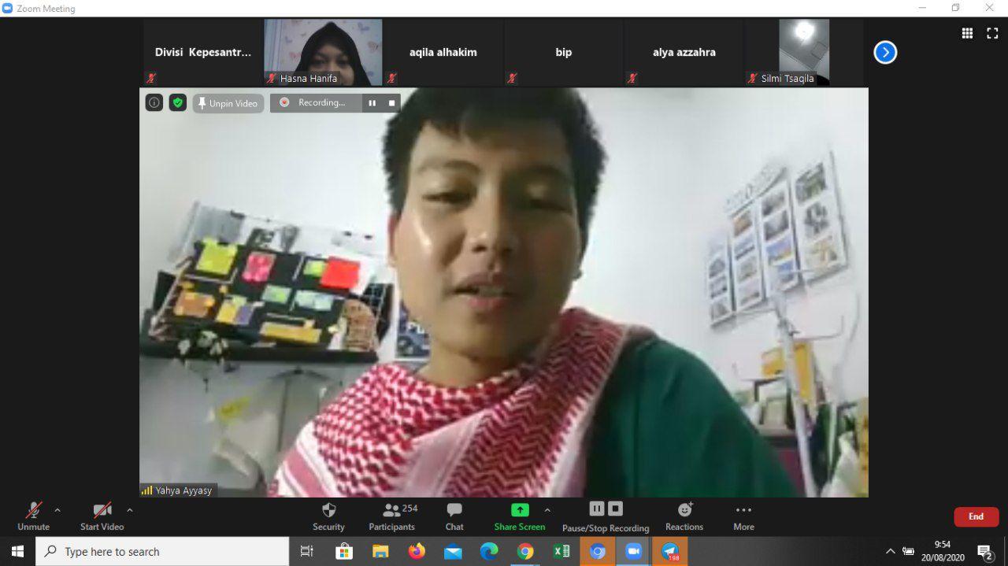Viewport: 1008px width, 566px height.
Task: Select the alya azzahra participant tile
Action: pos(684,53)
